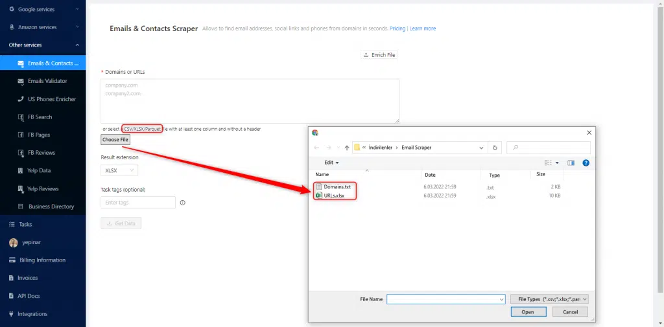664x327 pixels.
Task: Select the Domains.txt file
Action: [337, 186]
